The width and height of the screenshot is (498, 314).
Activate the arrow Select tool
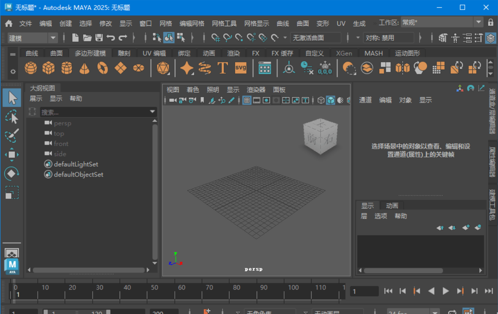[x=12, y=98]
